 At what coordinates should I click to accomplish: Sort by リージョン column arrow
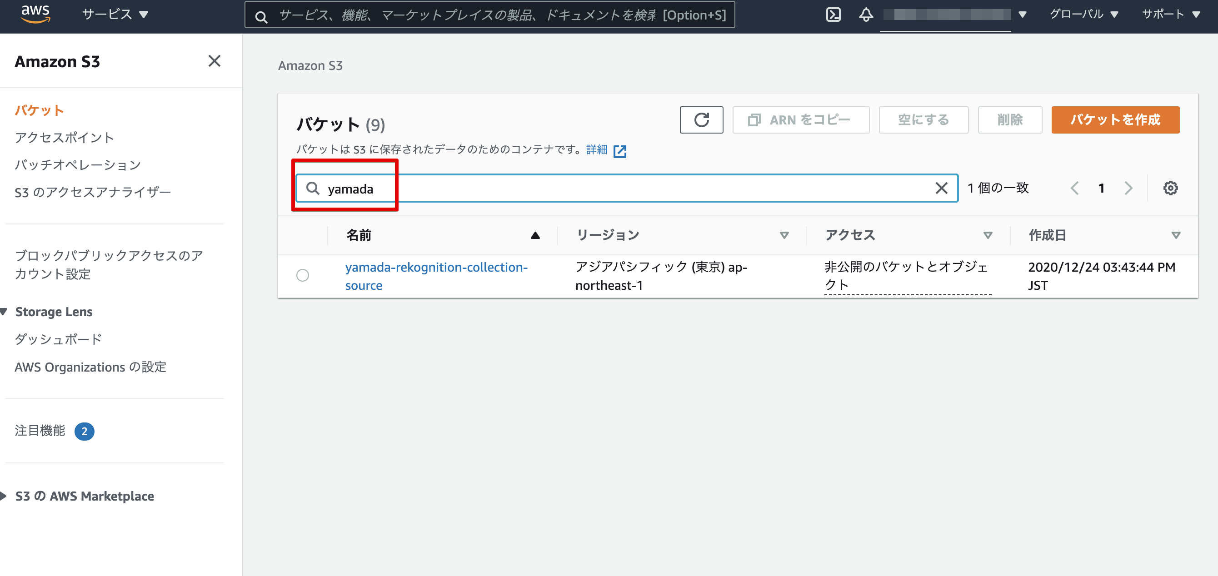click(x=784, y=235)
